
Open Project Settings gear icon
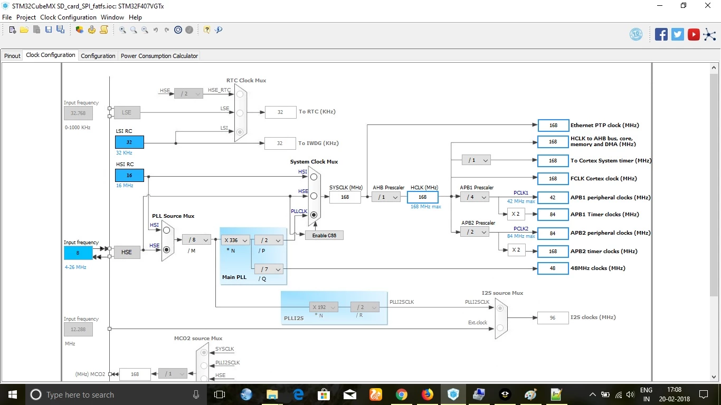pos(92,30)
